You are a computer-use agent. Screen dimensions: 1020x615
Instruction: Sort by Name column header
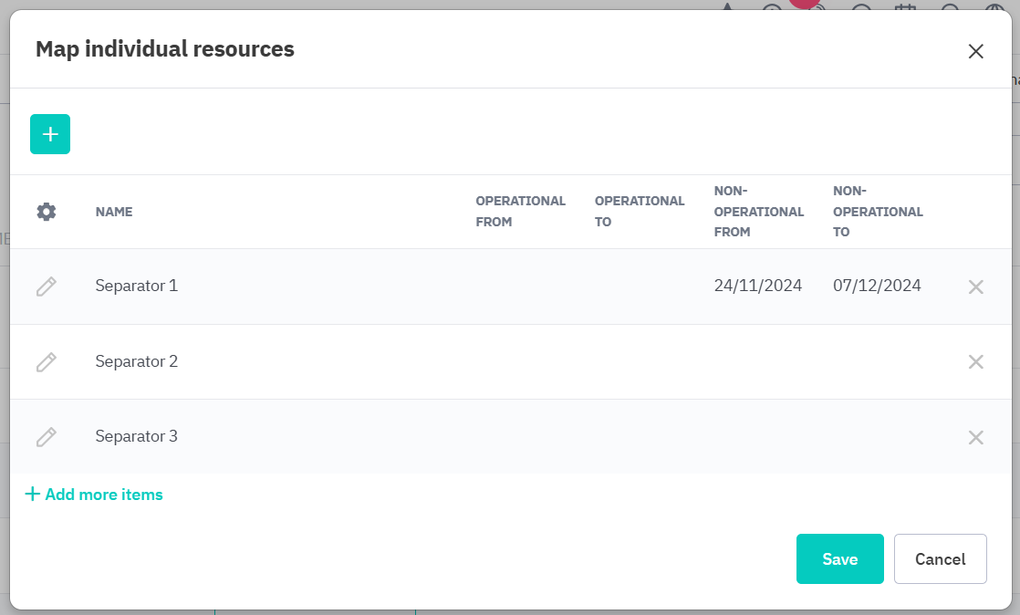click(114, 212)
